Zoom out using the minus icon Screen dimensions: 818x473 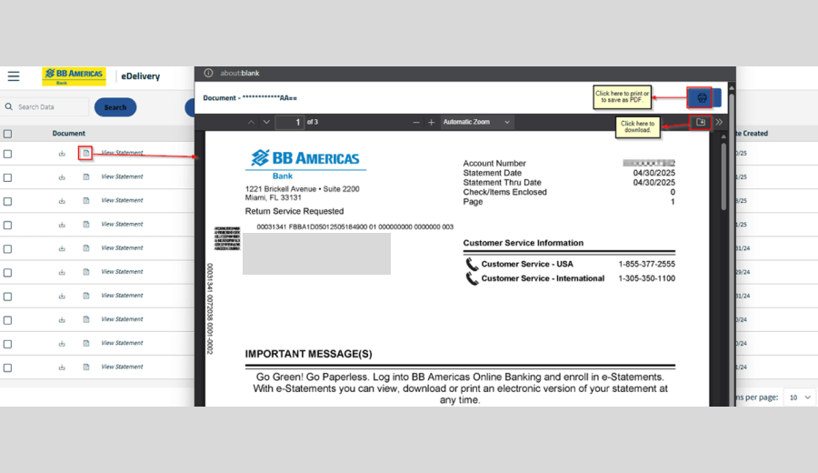(415, 122)
